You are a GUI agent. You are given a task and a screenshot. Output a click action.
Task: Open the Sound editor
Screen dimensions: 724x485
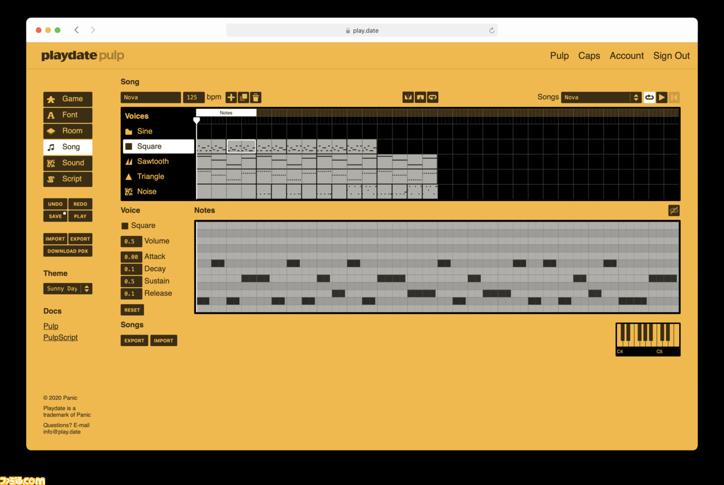(x=68, y=163)
